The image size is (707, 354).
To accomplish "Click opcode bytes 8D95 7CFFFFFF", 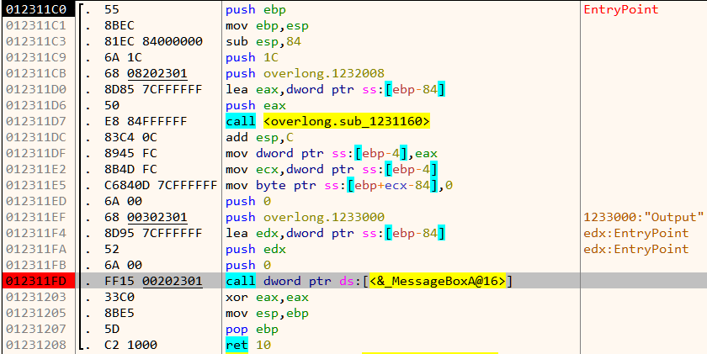I will coord(153,233).
